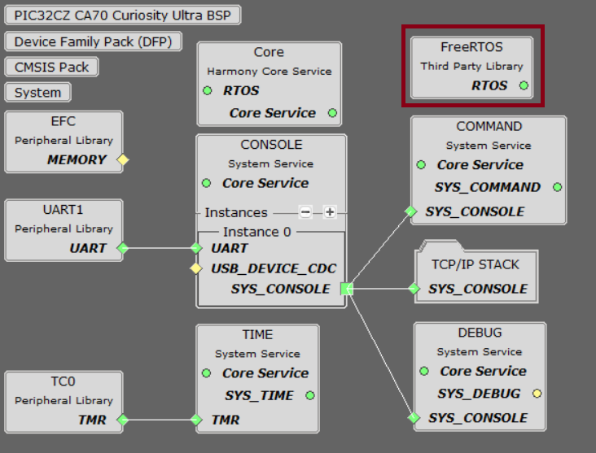Select the CMSIS Pack component
The width and height of the screenshot is (596, 453).
click(51, 68)
